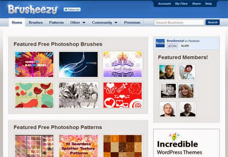Open the natural lineart brushes thumbnail
The width and height of the screenshot is (228, 157).
(78, 95)
